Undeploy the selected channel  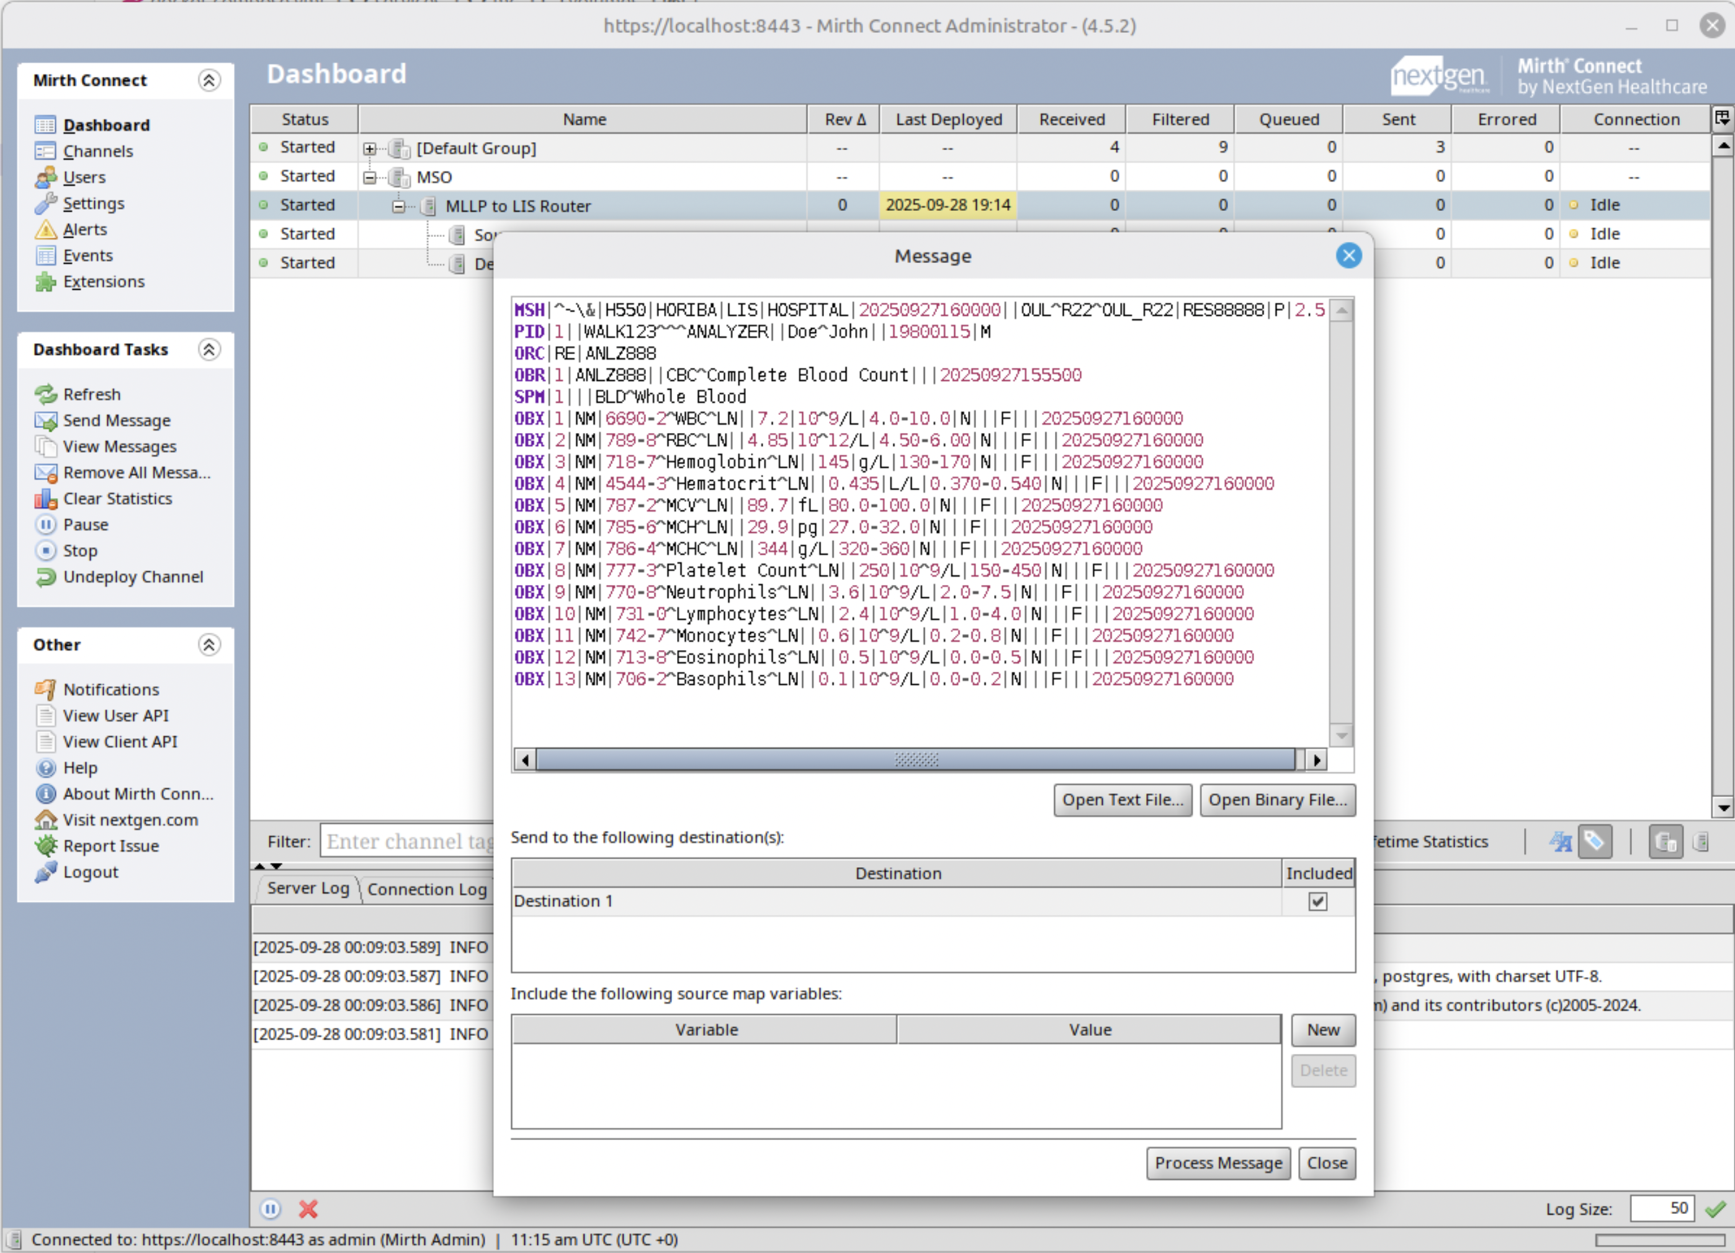pyautogui.click(x=133, y=576)
